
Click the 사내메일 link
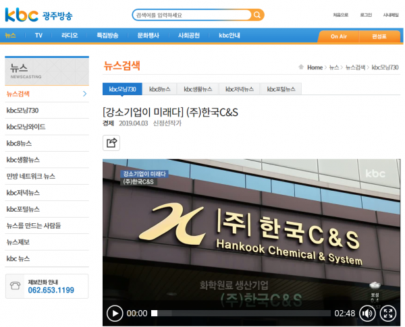point(391,15)
